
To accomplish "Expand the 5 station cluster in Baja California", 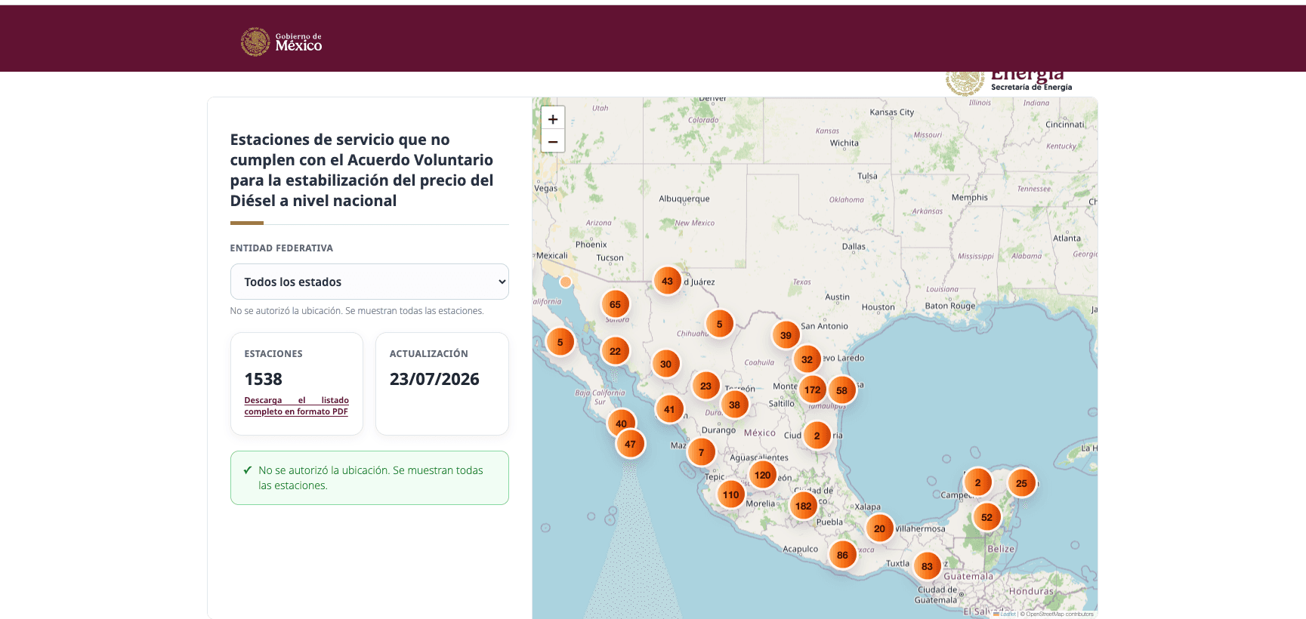I will coord(560,342).
